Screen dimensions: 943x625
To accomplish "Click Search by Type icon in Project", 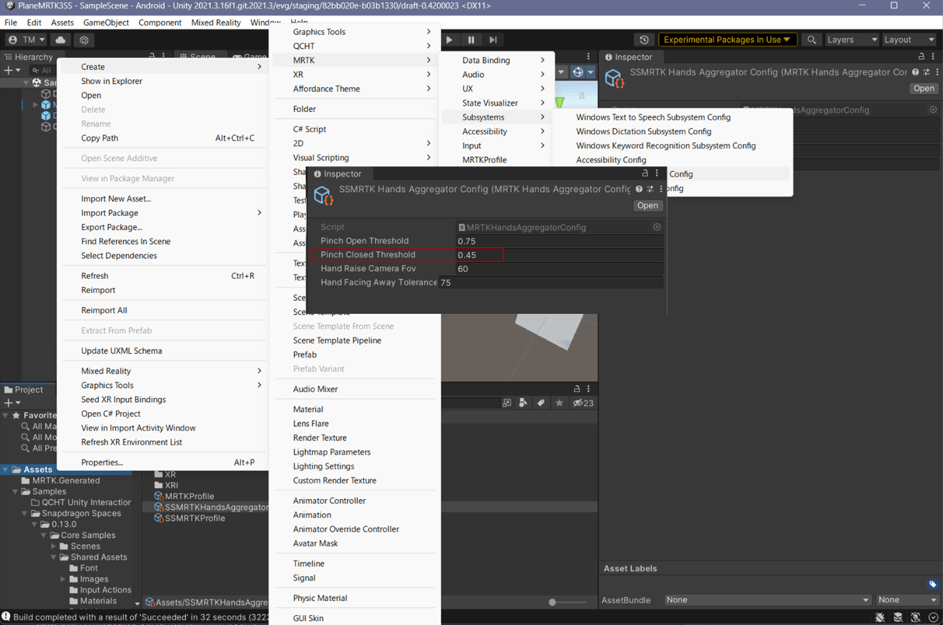I will [523, 403].
